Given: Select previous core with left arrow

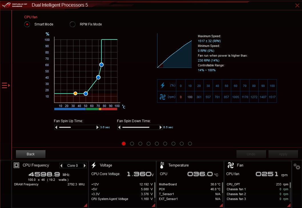Looking at the screenshot, I should click(61, 166).
